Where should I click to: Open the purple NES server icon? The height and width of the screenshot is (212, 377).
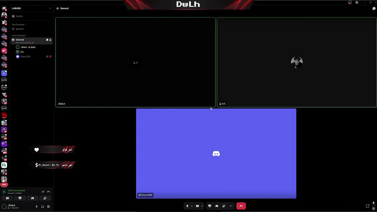(x=4, y=144)
